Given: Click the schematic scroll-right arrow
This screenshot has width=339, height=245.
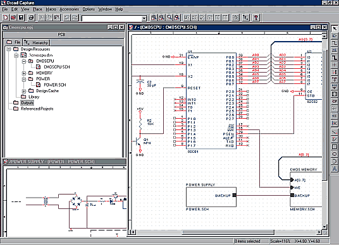Looking at the screenshot, I should [x=319, y=232].
